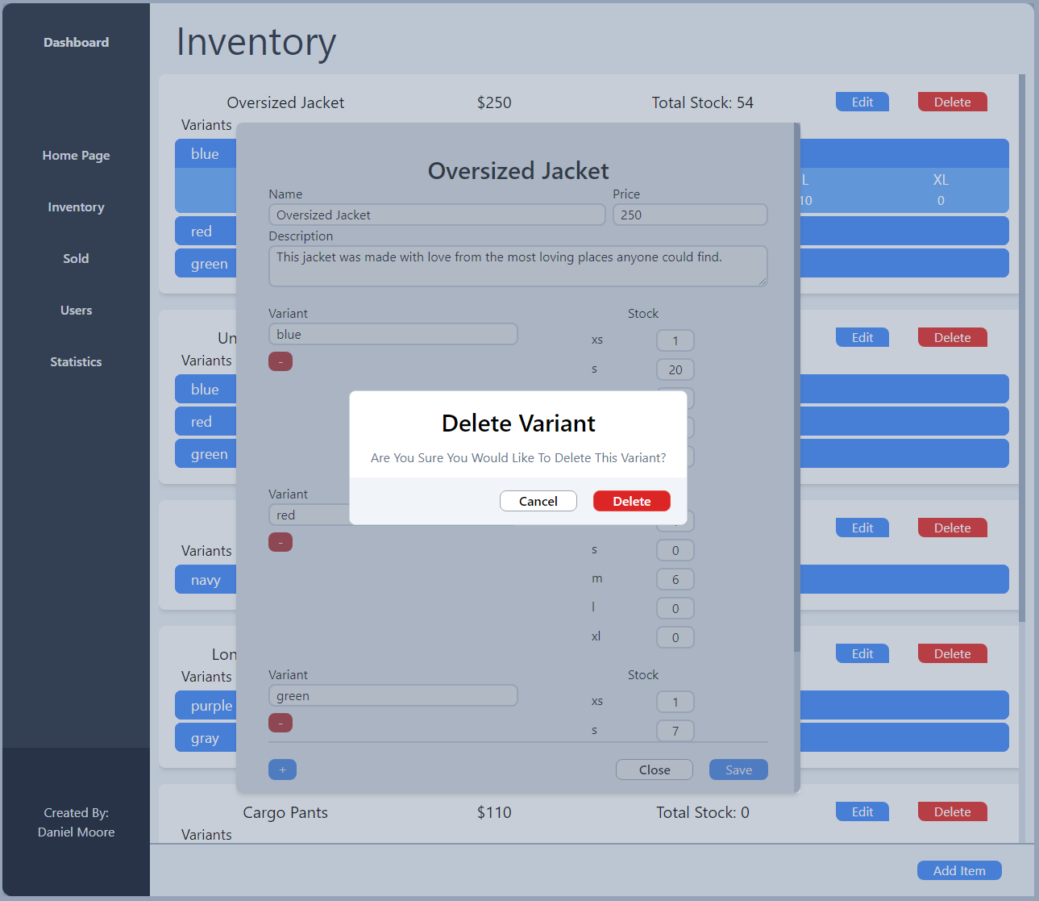Remove the blue variant with its minus button
1039x901 pixels.
pyautogui.click(x=281, y=361)
